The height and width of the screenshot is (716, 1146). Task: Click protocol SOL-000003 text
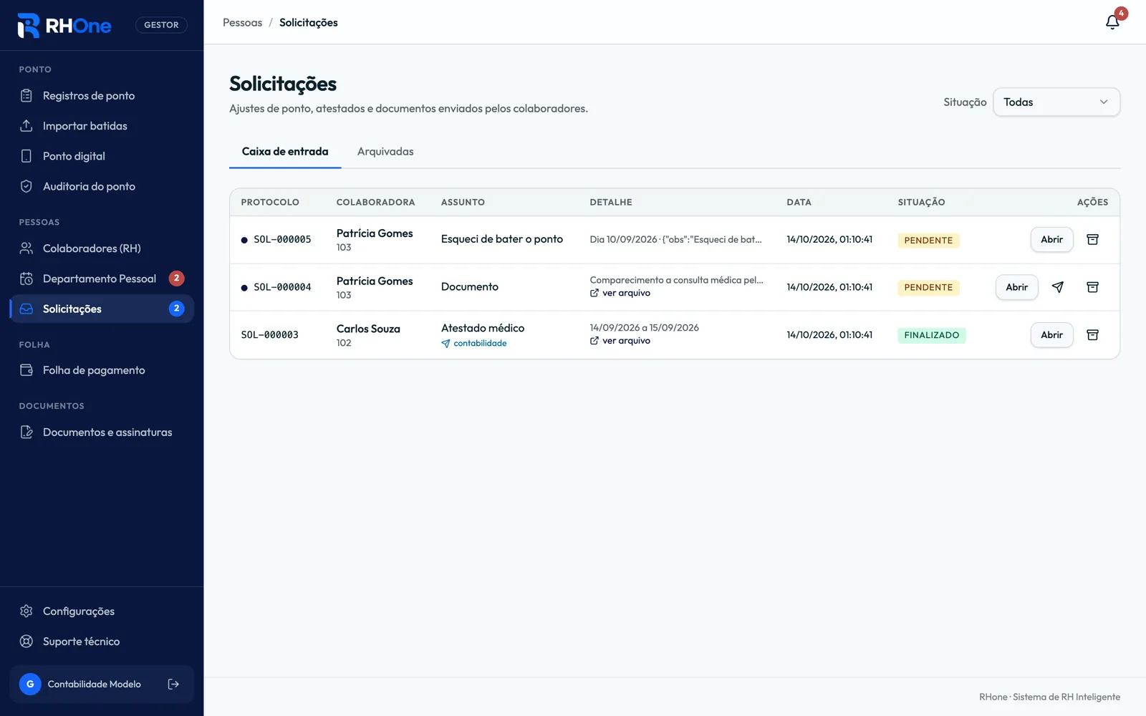(269, 335)
